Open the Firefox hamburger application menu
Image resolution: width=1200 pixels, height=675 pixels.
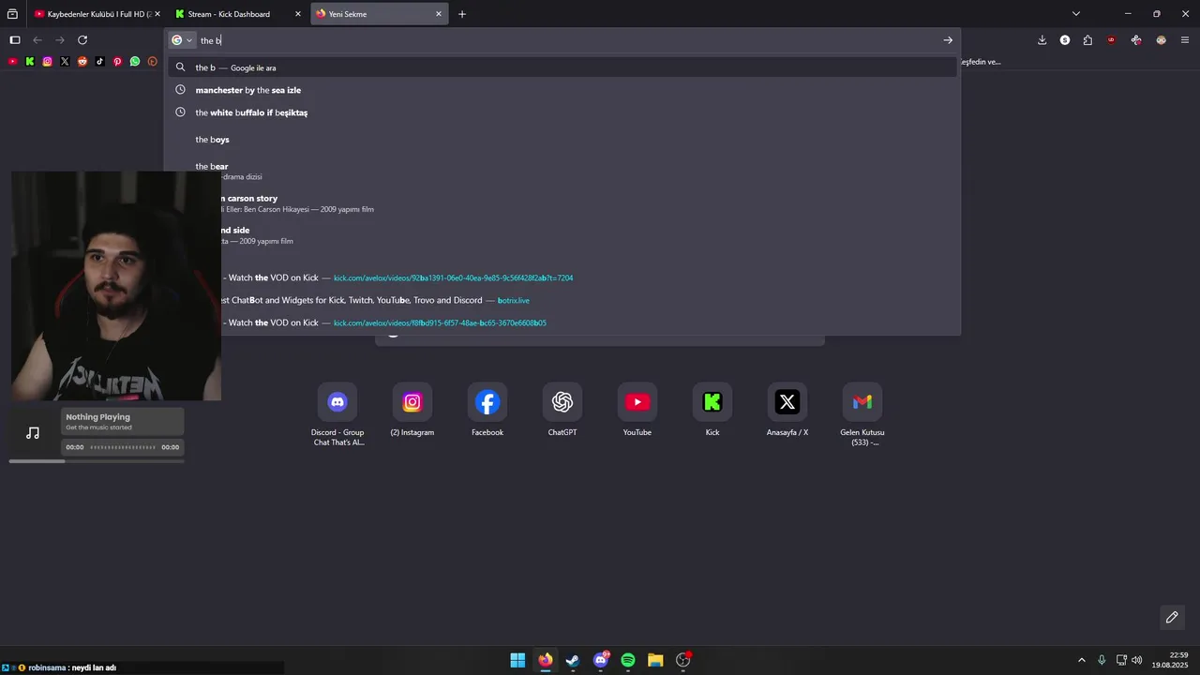[1186, 40]
